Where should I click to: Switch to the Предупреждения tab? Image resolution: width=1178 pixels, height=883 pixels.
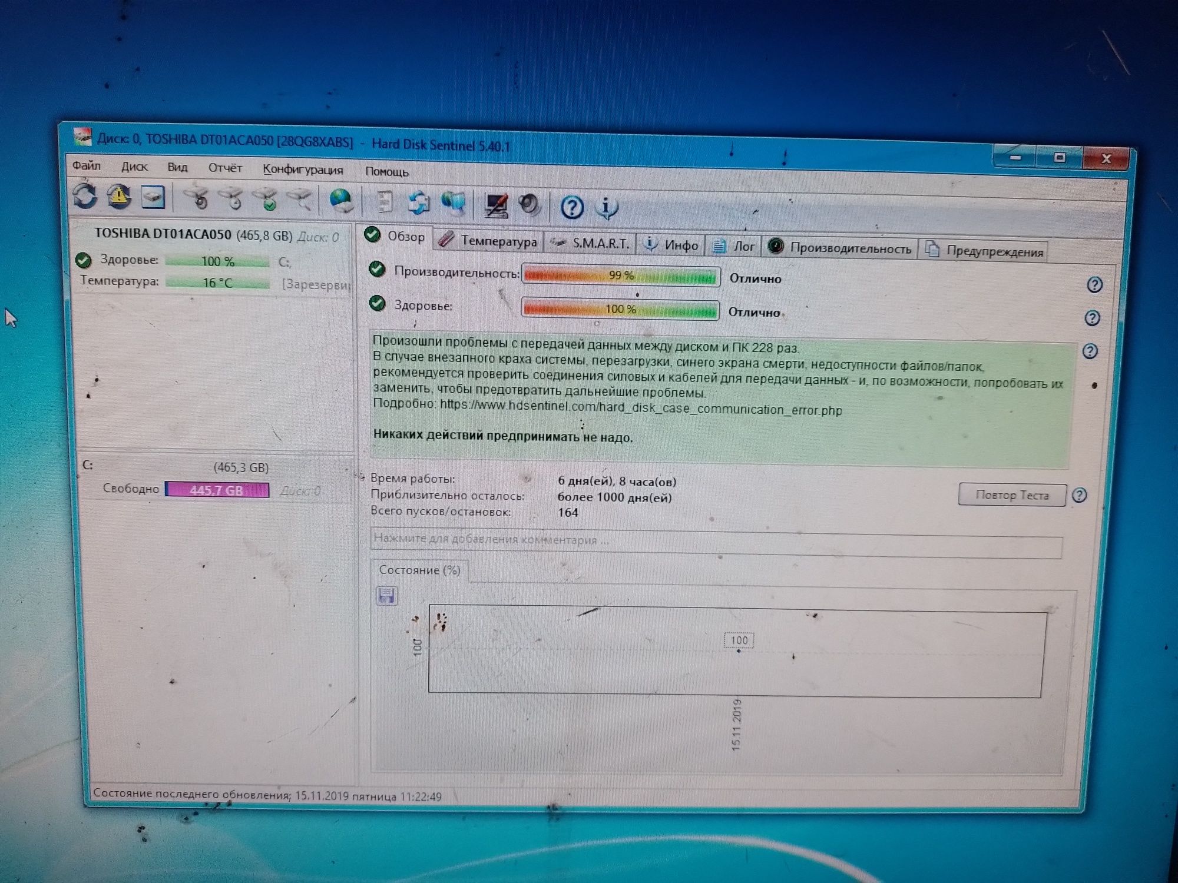click(984, 251)
